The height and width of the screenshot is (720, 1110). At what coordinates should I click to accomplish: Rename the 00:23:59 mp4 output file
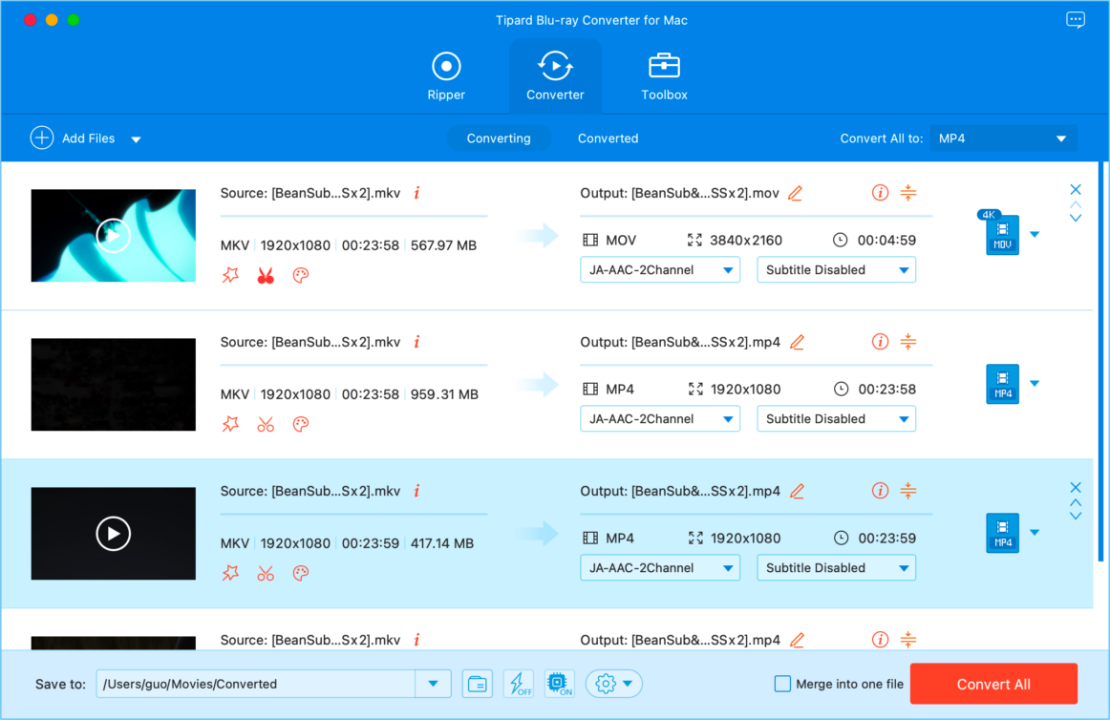point(797,491)
